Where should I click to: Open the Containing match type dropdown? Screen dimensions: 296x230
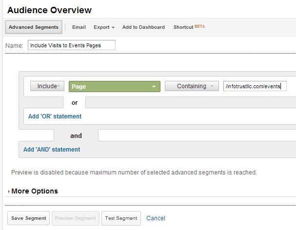coord(192,86)
